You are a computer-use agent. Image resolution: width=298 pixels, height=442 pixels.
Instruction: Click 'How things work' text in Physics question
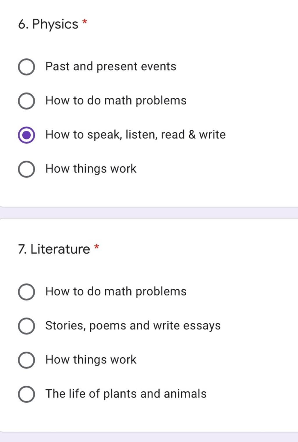tap(91, 169)
